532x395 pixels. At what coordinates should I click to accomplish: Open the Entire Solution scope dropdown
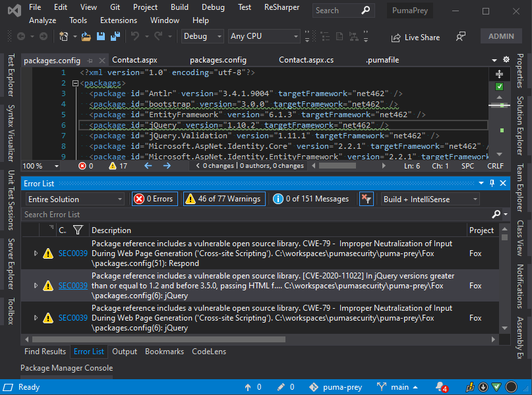[75, 199]
